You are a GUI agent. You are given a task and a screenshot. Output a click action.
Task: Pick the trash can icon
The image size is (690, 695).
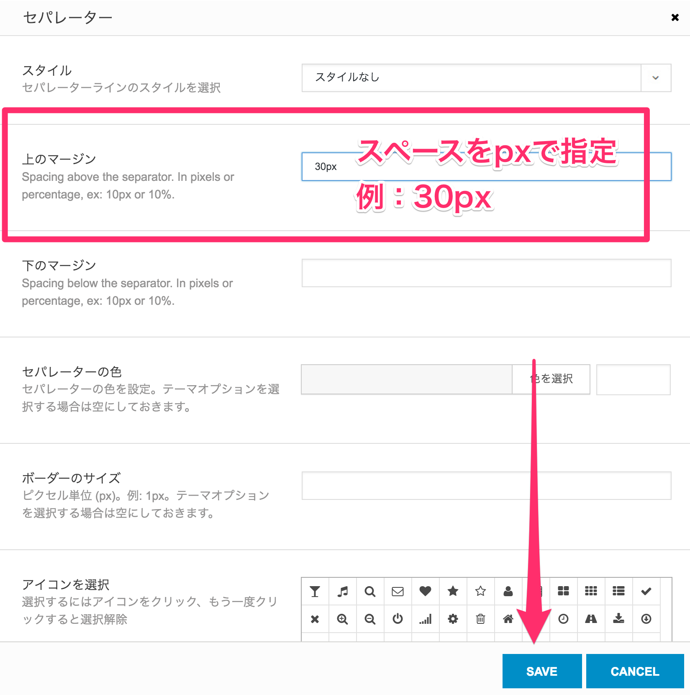click(x=480, y=619)
